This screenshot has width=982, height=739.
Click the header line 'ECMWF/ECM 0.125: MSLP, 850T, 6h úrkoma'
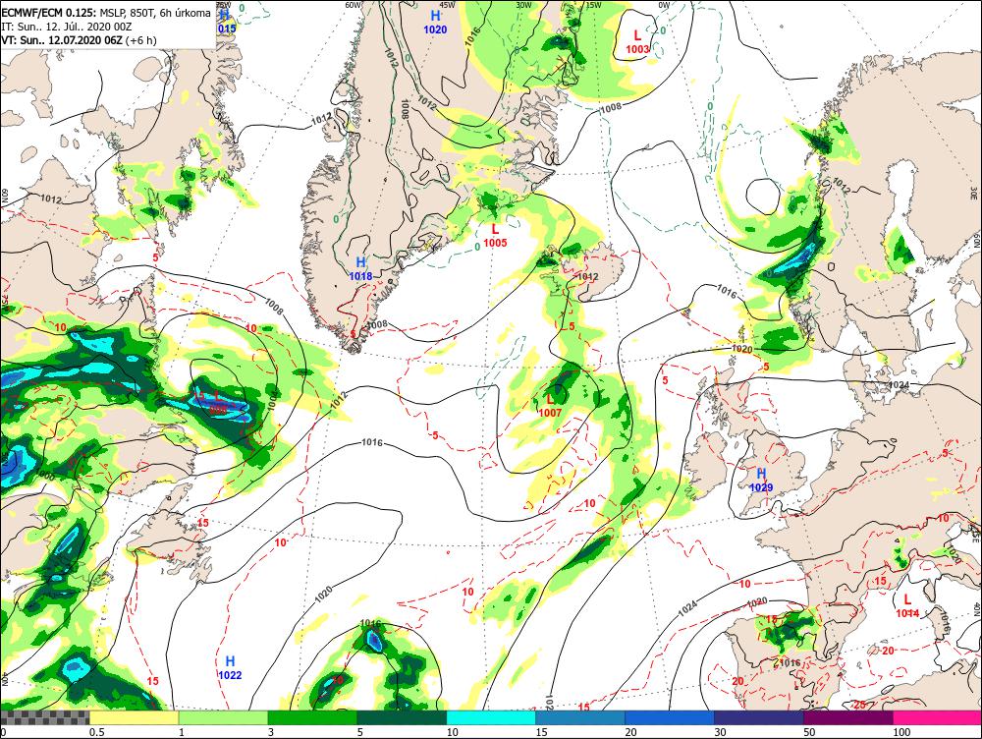[x=106, y=13]
